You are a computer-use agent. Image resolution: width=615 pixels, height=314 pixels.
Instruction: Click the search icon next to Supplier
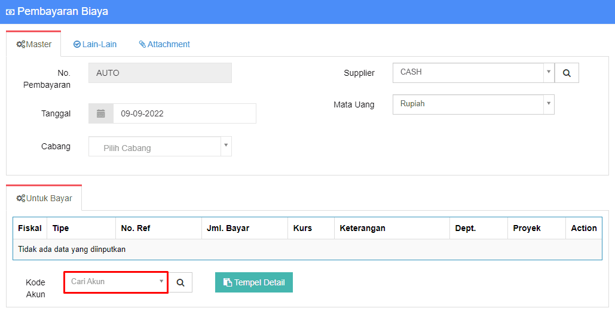click(x=567, y=73)
